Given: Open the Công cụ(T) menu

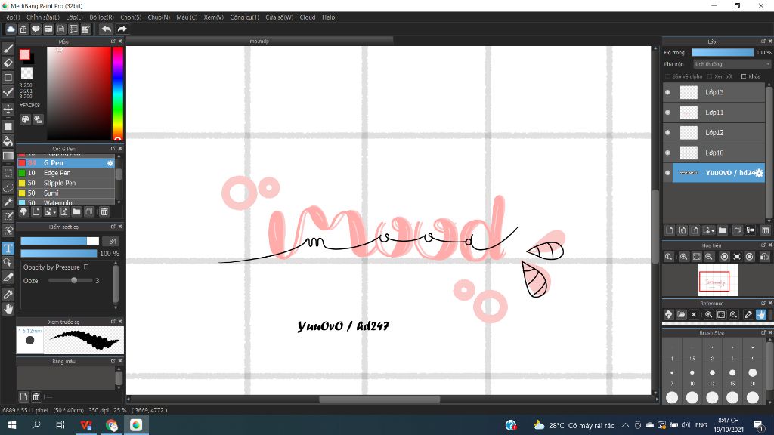Looking at the screenshot, I should [x=244, y=17].
